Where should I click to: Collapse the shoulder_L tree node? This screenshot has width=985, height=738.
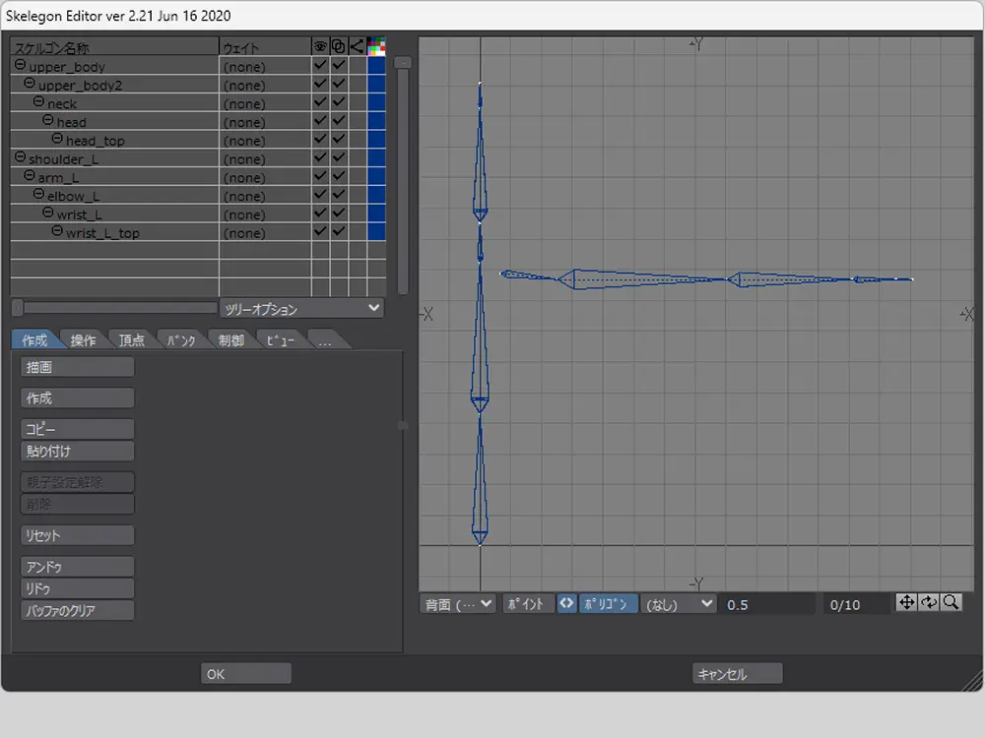click(20, 158)
